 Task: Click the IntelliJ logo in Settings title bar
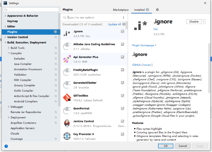5,3
